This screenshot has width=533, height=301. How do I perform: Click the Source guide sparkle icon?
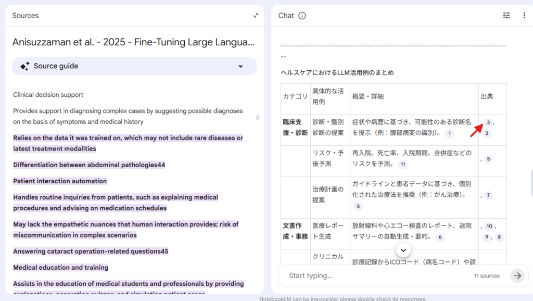pos(24,66)
